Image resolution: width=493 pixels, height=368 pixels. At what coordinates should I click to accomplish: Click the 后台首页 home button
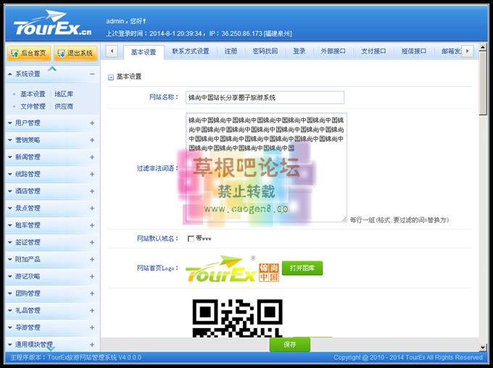click(x=28, y=53)
